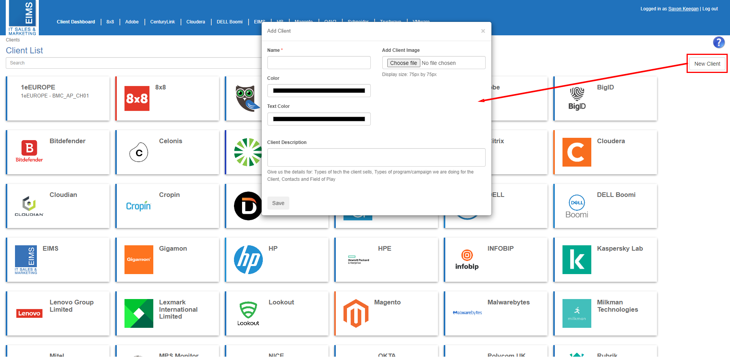Open the Text Color picker swatch
The height and width of the screenshot is (357, 730).
319,119
